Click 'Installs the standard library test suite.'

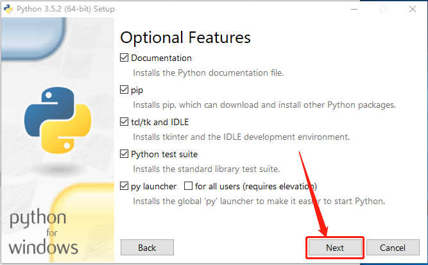[207, 169]
